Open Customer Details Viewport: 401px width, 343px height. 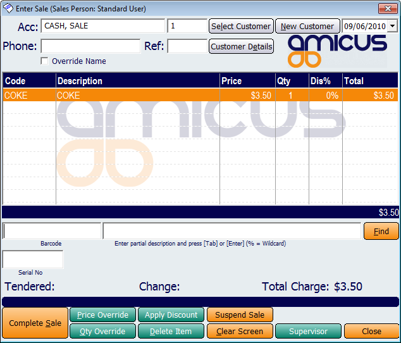click(241, 46)
